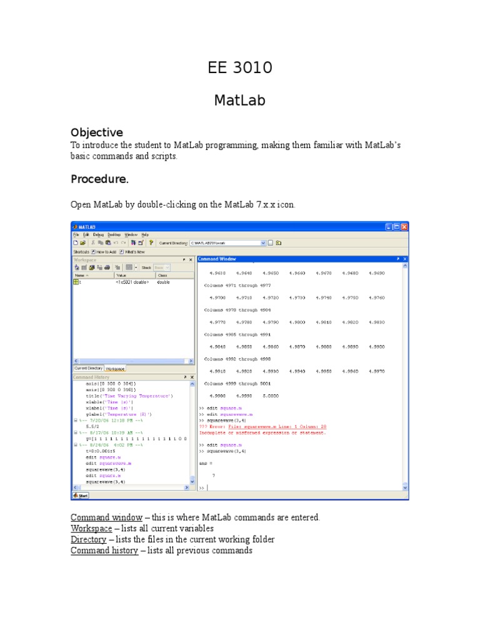
Task: Switch to the Workspace tab
Action: tap(115, 369)
